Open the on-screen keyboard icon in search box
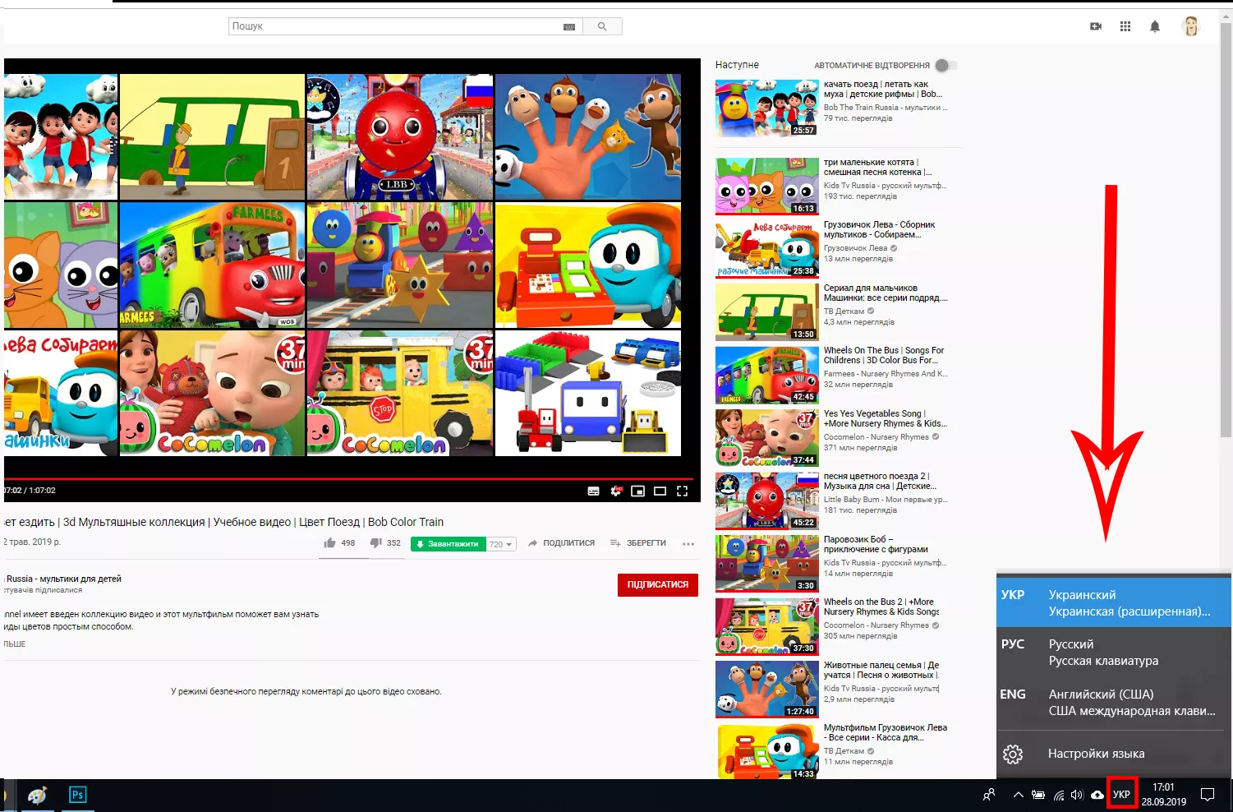This screenshot has width=1233, height=812. pos(569,27)
